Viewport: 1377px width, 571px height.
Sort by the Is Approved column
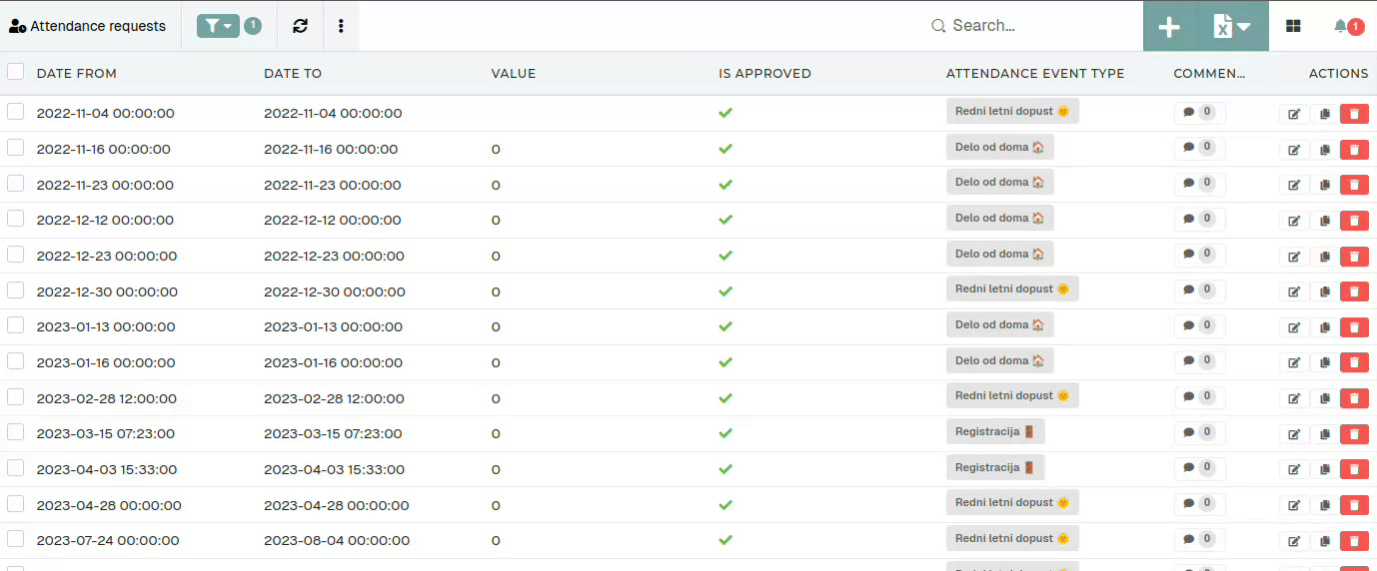pos(764,74)
